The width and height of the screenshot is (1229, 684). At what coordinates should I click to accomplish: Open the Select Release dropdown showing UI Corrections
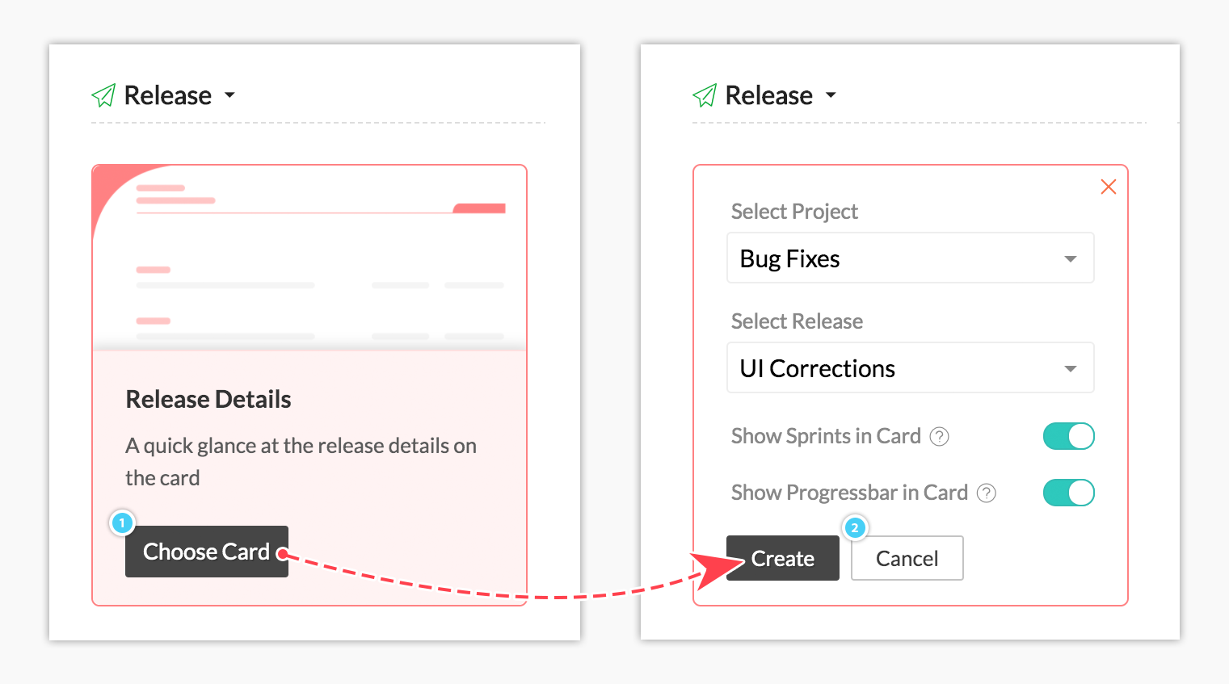(910, 368)
